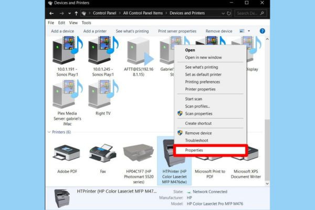The height and width of the screenshot is (210, 315).
Task: Click Control Panel in the breadcrumb
Action: (104, 13)
